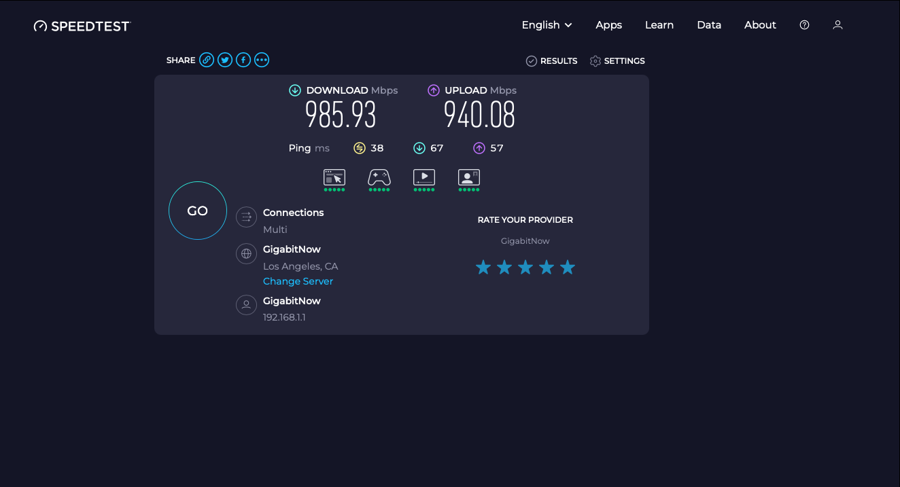Click the IP address 192.168.1.1
Image resolution: width=900 pixels, height=487 pixels.
pyautogui.click(x=284, y=317)
